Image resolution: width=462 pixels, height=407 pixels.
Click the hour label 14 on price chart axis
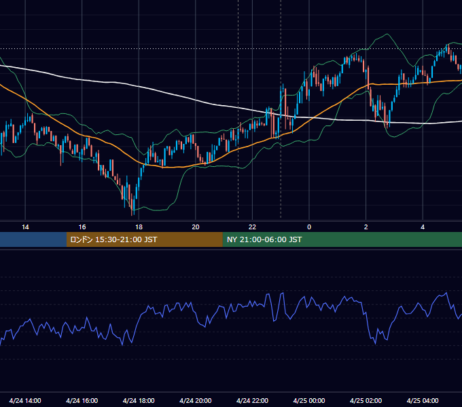25,227
